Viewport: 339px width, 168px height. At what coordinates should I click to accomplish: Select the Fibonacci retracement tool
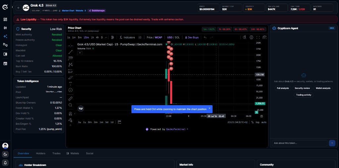[70, 58]
